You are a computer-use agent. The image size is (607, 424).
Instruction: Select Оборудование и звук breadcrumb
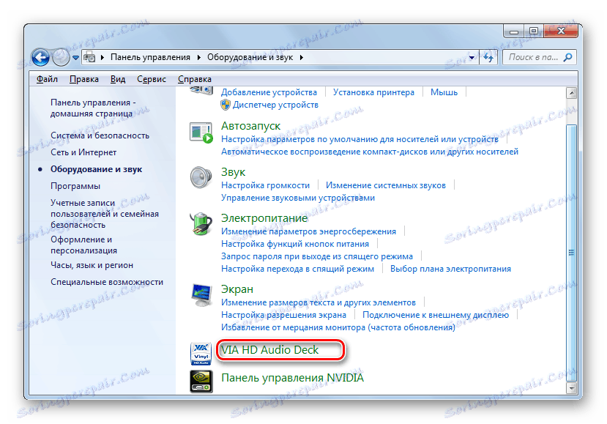click(x=250, y=57)
